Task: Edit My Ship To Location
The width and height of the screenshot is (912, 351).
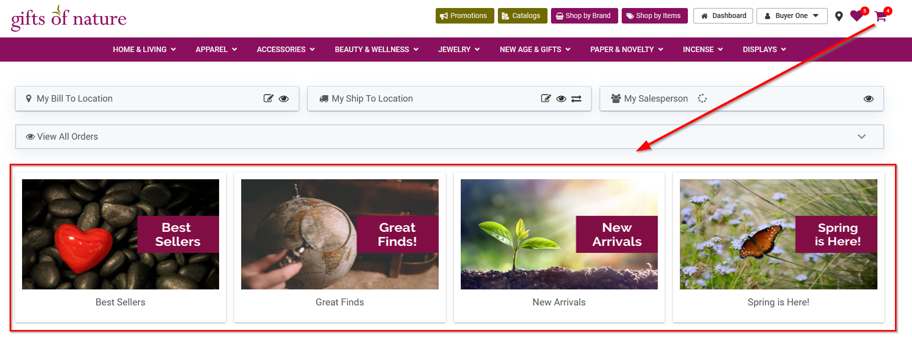Action: point(545,99)
